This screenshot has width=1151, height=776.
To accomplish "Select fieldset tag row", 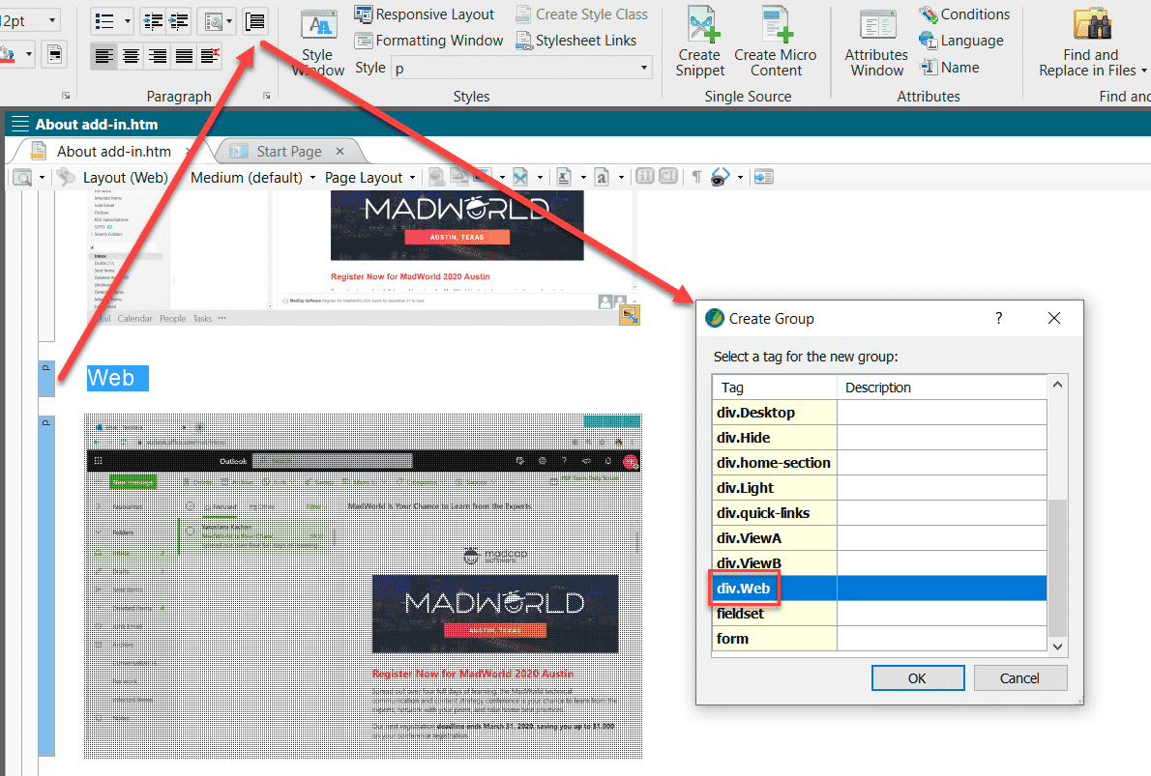I will click(878, 614).
